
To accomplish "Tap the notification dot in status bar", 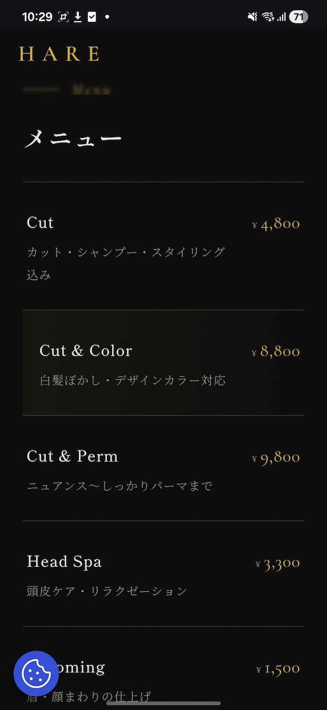I will [x=107, y=17].
